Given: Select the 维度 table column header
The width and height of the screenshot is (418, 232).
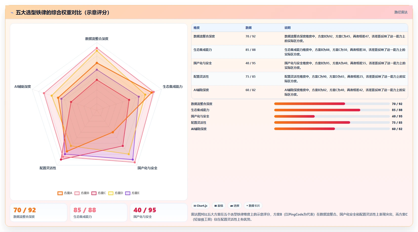Looking at the screenshot, I should 197,28.
